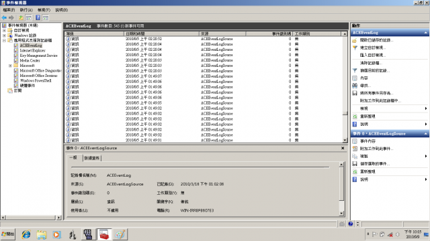Screen dimensions: 430x241
Task: Select Microsoft Office Diagnostics log in tree
Action: 40,70
